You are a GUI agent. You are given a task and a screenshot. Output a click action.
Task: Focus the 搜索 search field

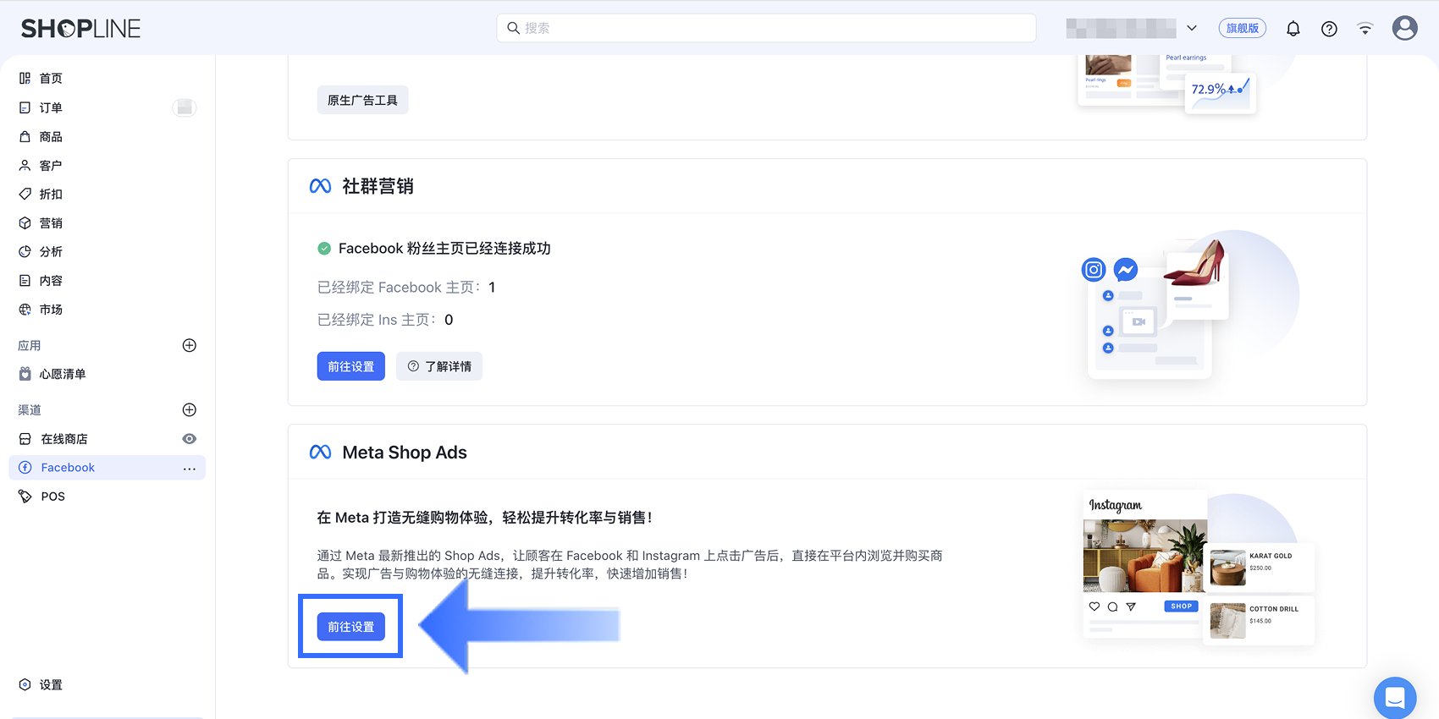pyautogui.click(x=766, y=28)
